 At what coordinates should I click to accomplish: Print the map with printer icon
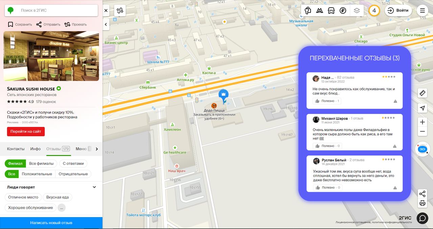(x=422, y=203)
